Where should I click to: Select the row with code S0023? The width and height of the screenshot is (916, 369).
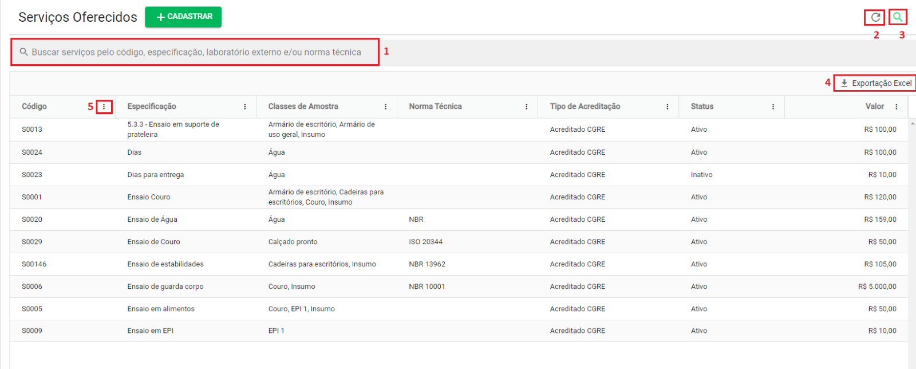[x=459, y=175]
